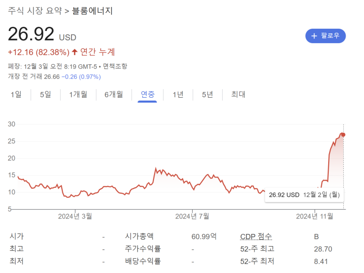The height and width of the screenshot is (273, 364).
Task: Click the 30 y-axis label
Action: 11,124
